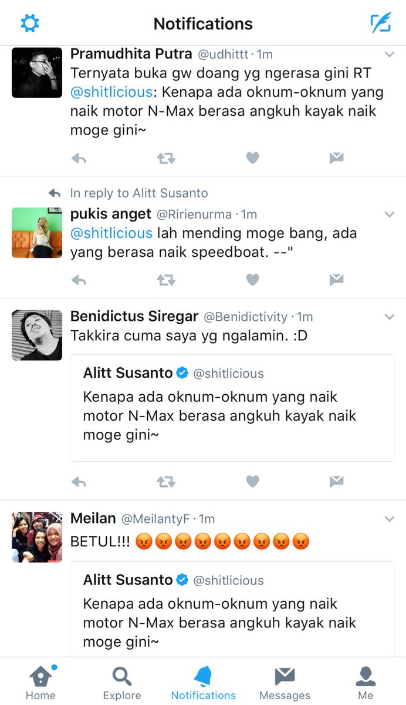Like pukis anget's tweet
Viewport: 406px width, 705px height.
coord(252,280)
